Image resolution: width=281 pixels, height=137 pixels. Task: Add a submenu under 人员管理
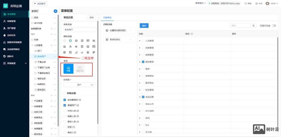[52, 45]
